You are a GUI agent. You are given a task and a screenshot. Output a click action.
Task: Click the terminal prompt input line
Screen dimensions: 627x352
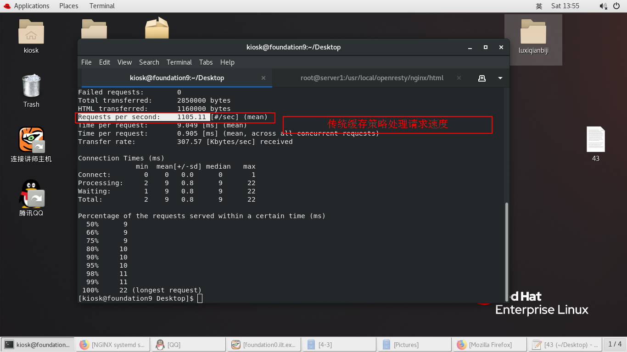tap(140, 298)
